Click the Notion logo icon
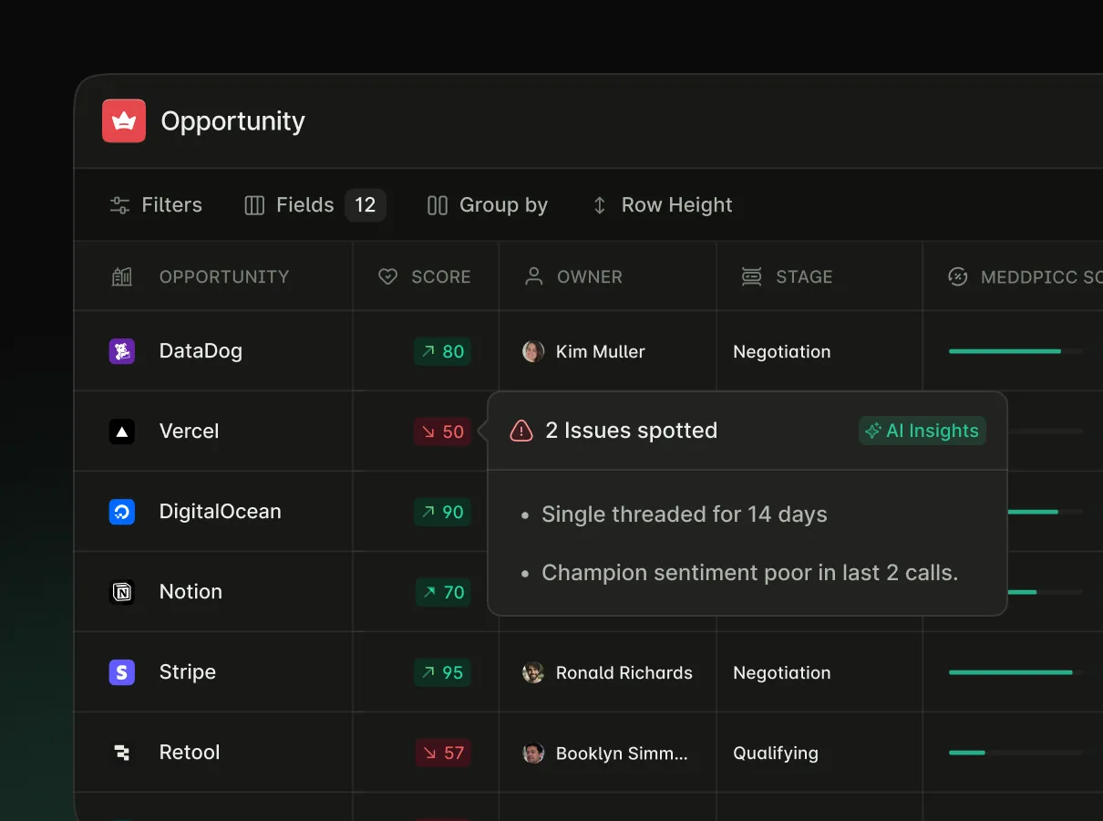Image resolution: width=1103 pixels, height=821 pixels. [122, 592]
